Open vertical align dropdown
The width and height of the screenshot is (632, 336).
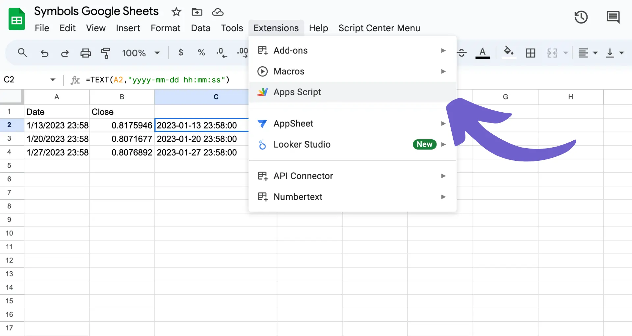coord(615,53)
